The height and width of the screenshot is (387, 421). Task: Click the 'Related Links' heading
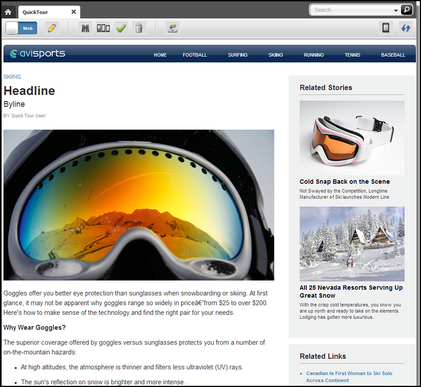click(323, 357)
